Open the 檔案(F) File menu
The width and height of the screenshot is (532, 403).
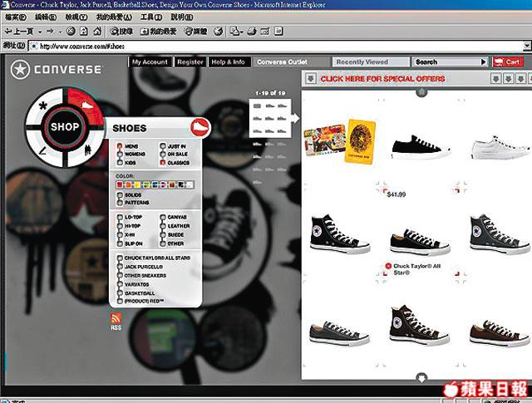click(15, 17)
